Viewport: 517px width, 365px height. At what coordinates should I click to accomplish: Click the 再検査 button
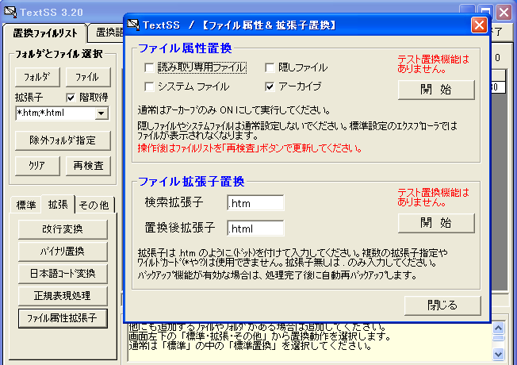tap(88, 166)
